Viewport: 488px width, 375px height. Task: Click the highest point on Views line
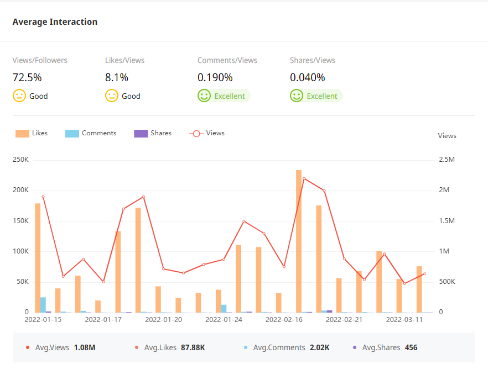304,178
